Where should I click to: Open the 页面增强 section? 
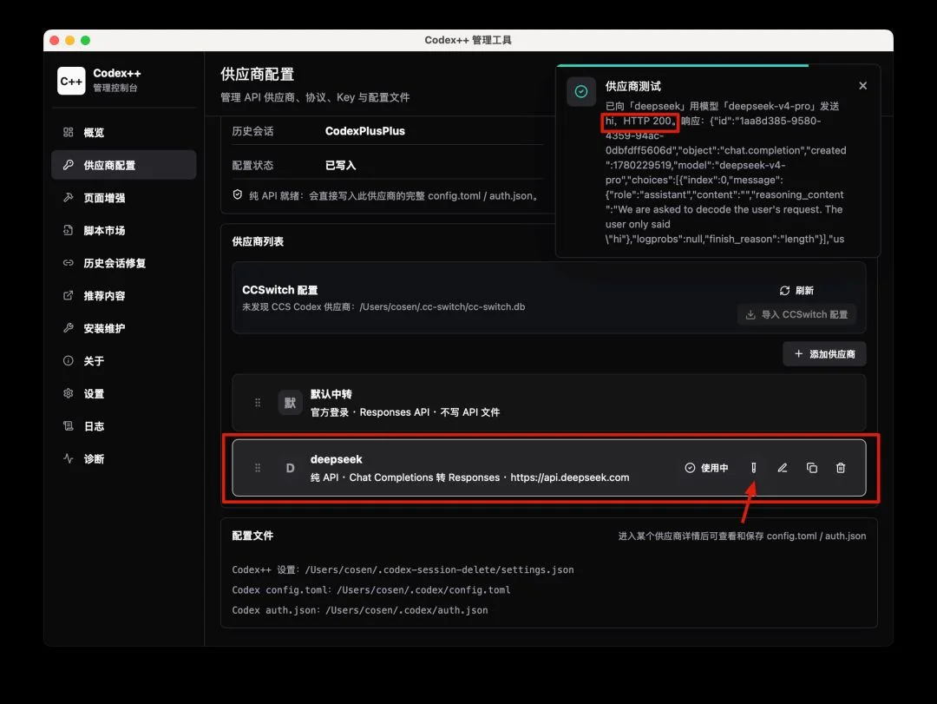pos(124,198)
